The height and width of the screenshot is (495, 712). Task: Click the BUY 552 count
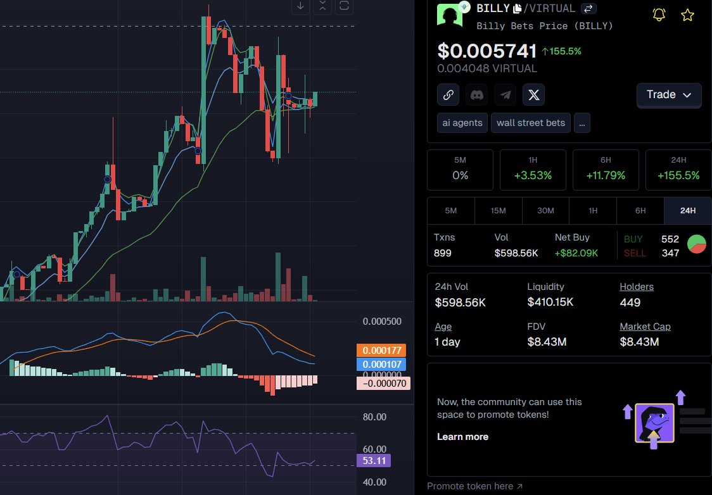point(670,239)
